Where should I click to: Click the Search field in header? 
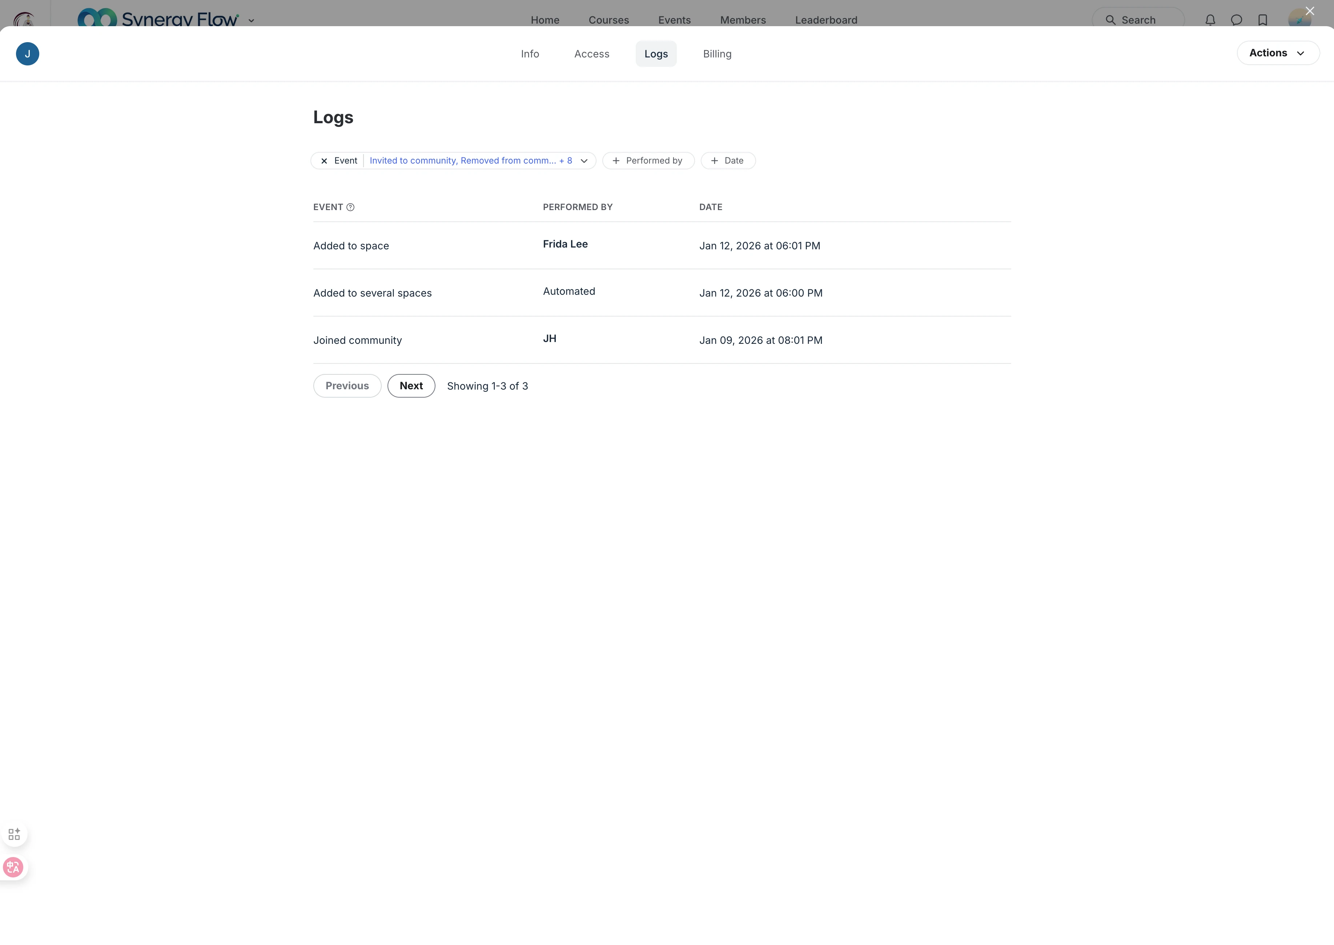pos(1137,20)
